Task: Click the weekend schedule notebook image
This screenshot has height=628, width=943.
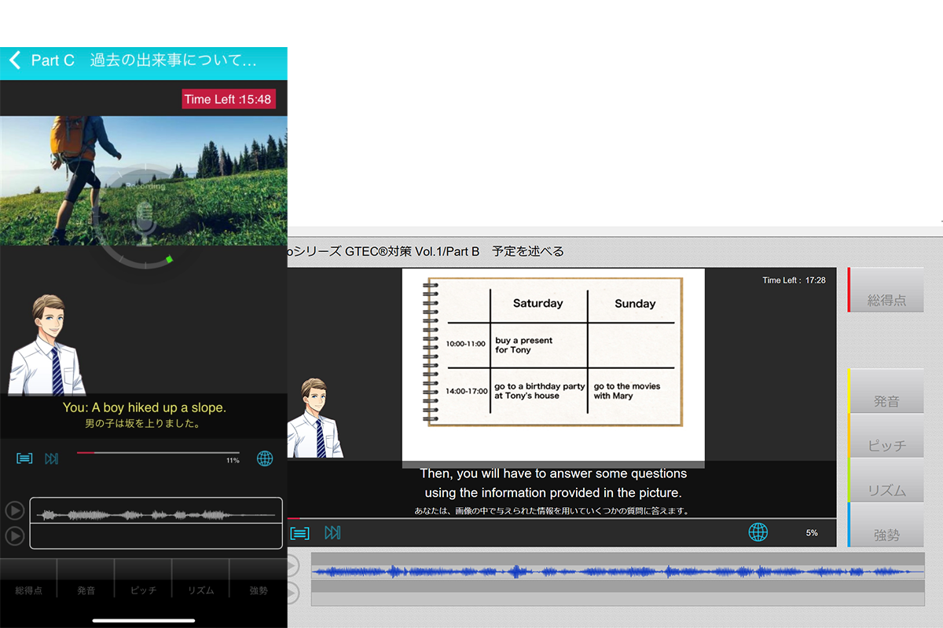Action: 553,352
